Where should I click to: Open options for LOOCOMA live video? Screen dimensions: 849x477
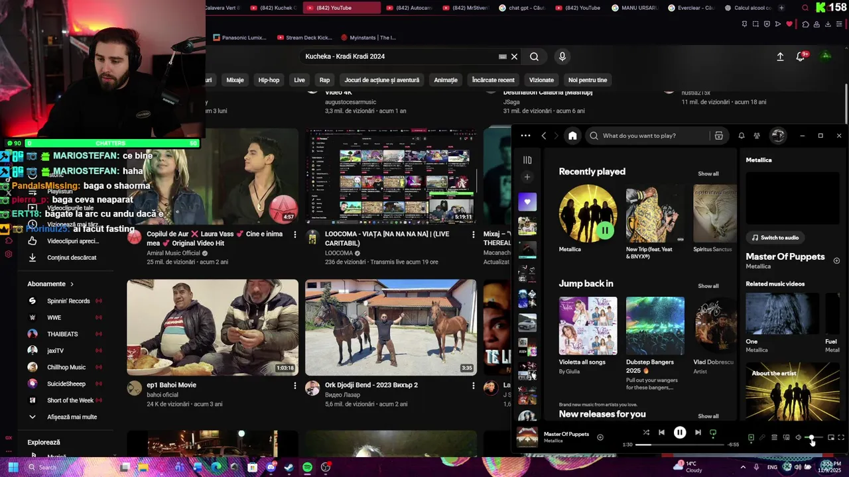[473, 235]
